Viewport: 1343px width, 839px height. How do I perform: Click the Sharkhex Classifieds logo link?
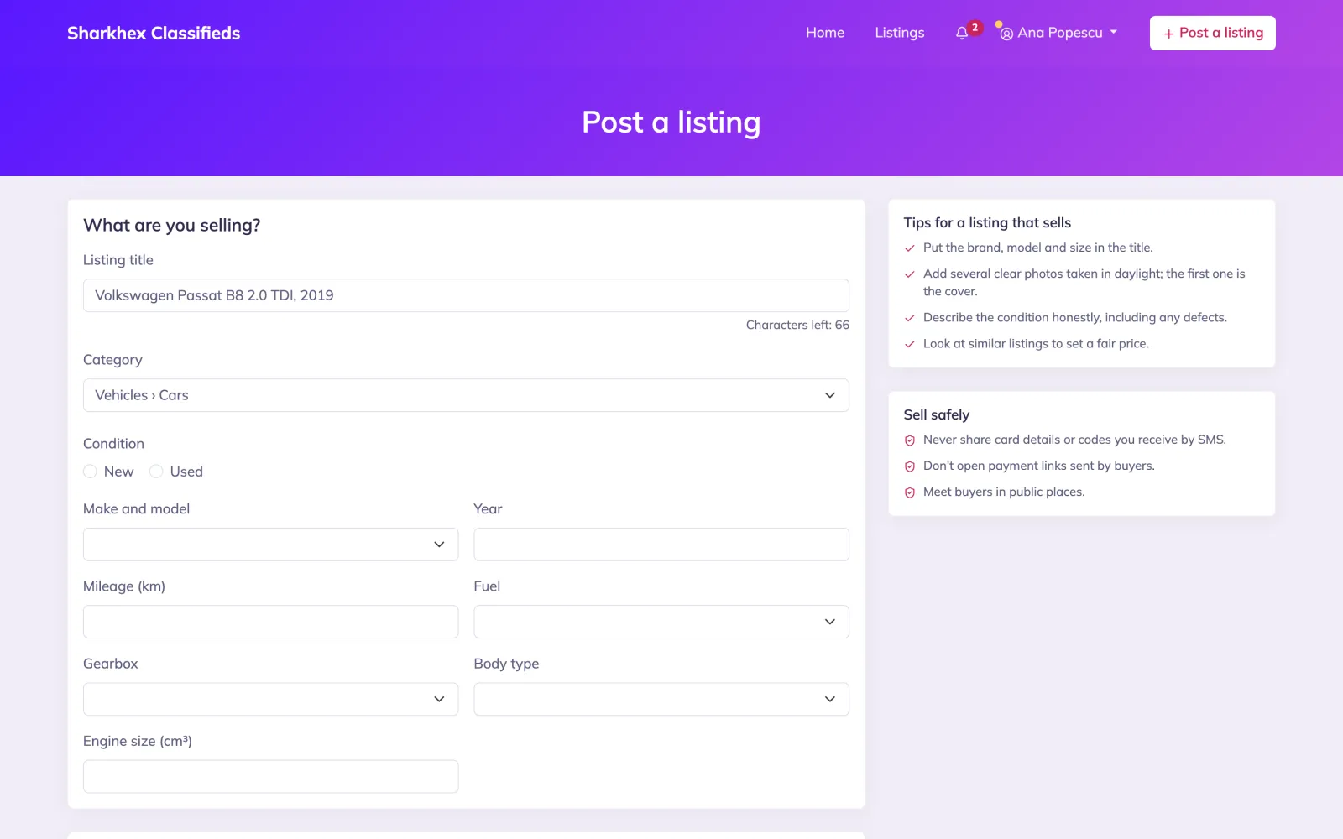[x=154, y=34]
